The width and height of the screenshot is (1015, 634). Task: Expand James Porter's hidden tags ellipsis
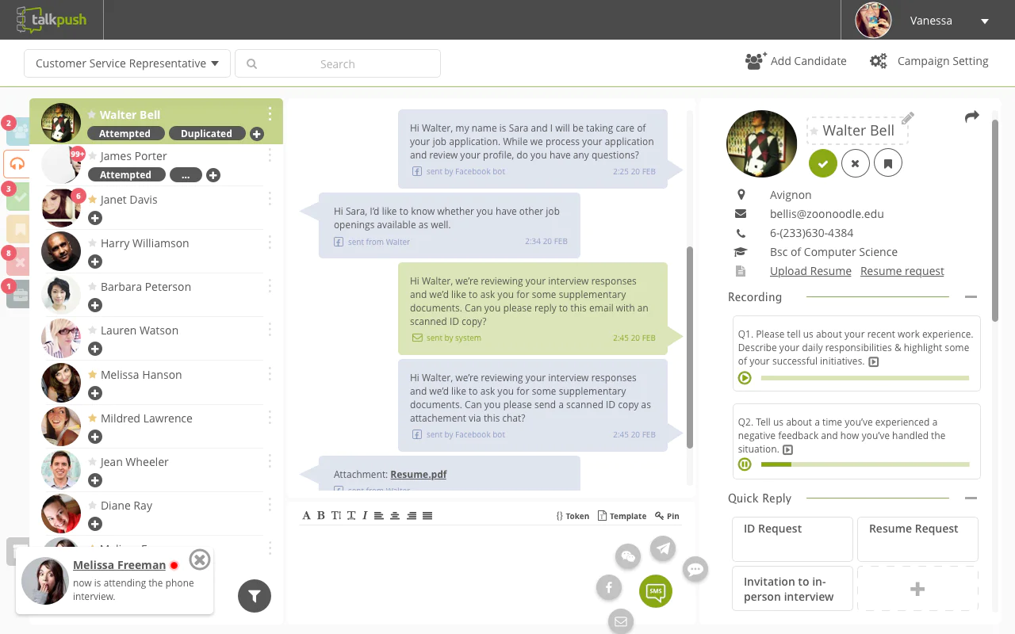186,175
